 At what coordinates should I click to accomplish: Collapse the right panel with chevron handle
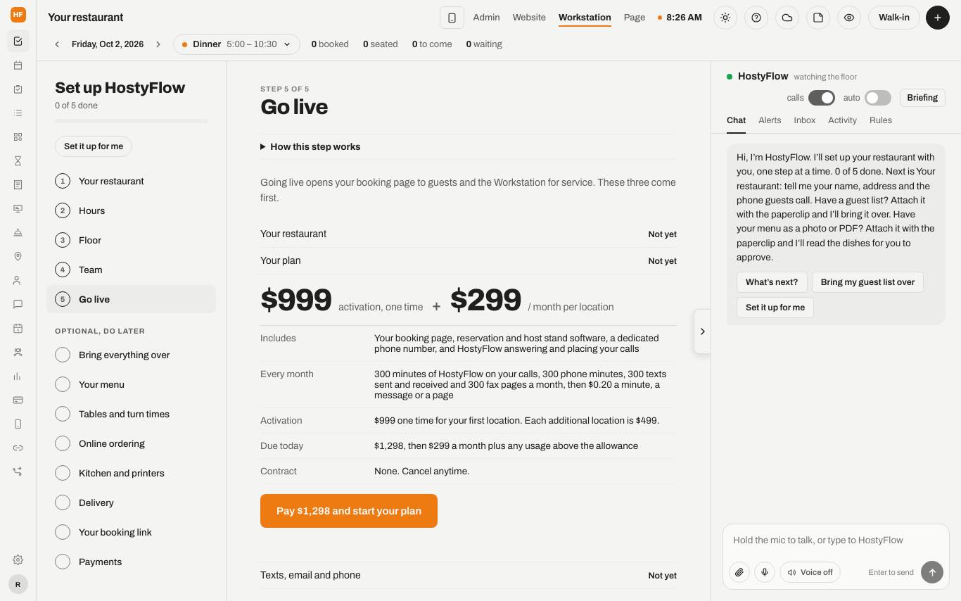click(x=702, y=331)
